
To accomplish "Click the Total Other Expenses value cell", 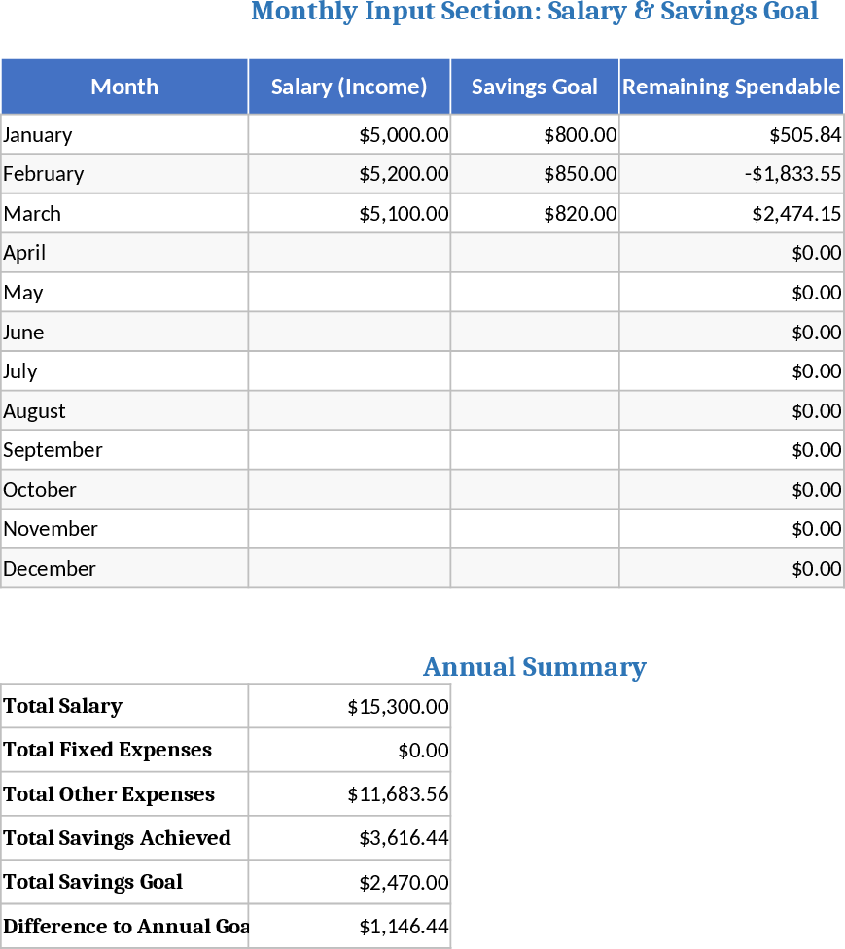I will click(x=349, y=794).
